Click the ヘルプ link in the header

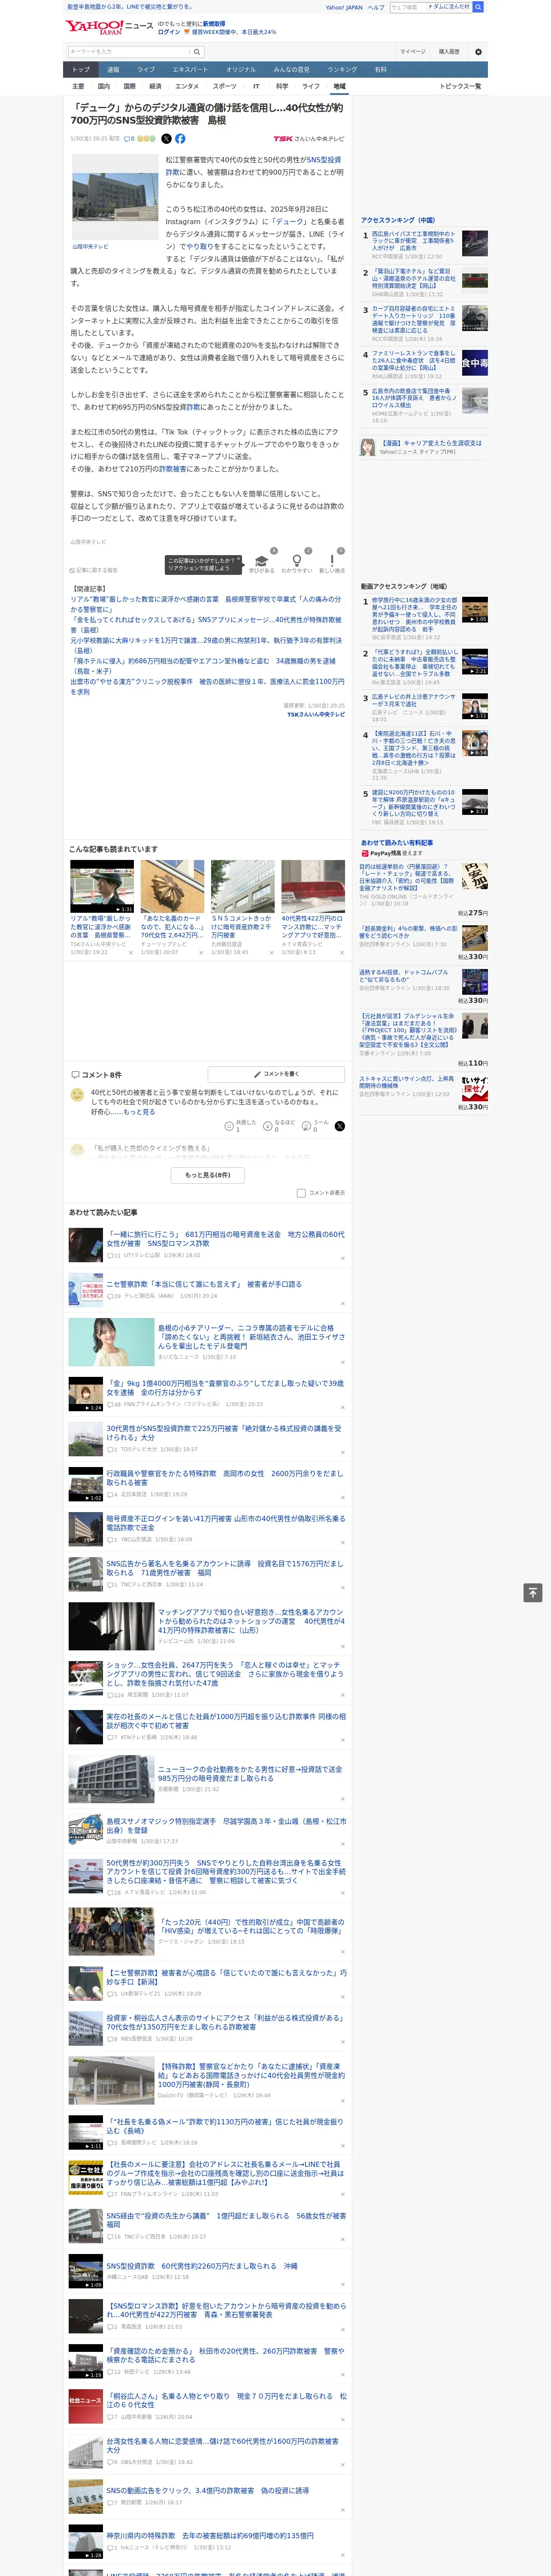point(376,7)
